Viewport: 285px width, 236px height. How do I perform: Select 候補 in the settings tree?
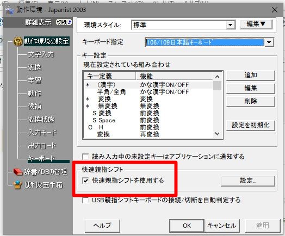pyautogui.click(x=34, y=107)
